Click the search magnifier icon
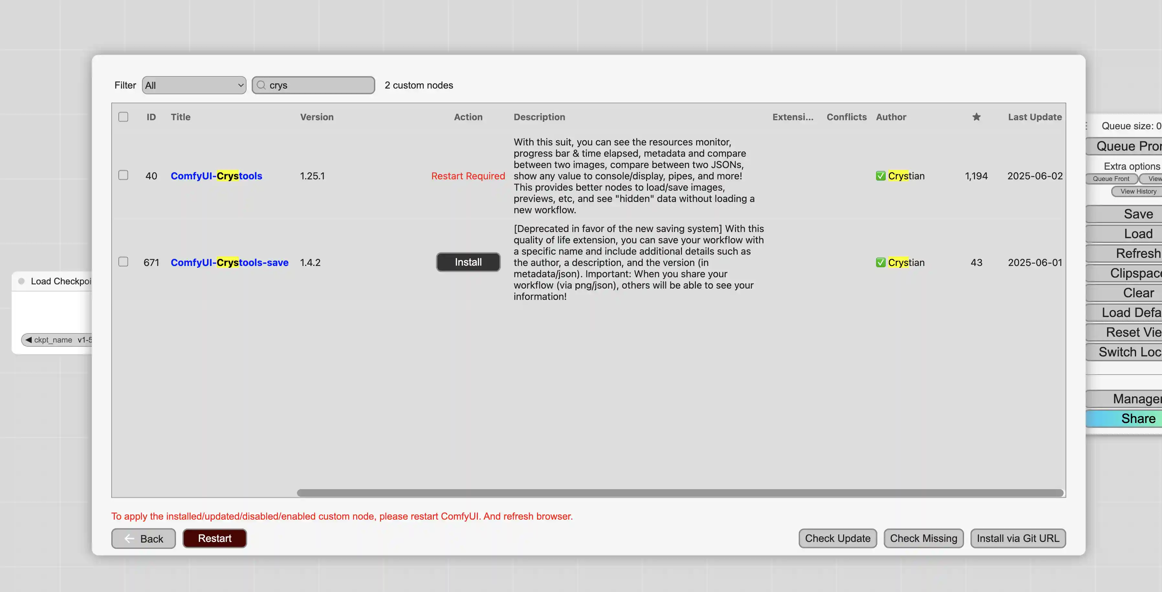Image resolution: width=1162 pixels, height=592 pixels. 261,85
